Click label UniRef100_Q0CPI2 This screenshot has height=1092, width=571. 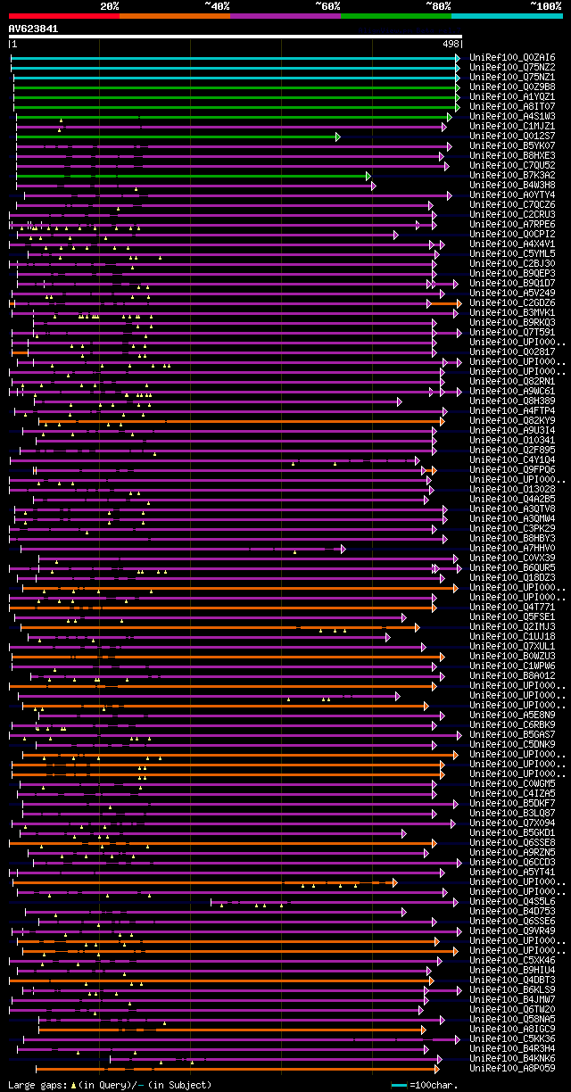click(x=512, y=234)
